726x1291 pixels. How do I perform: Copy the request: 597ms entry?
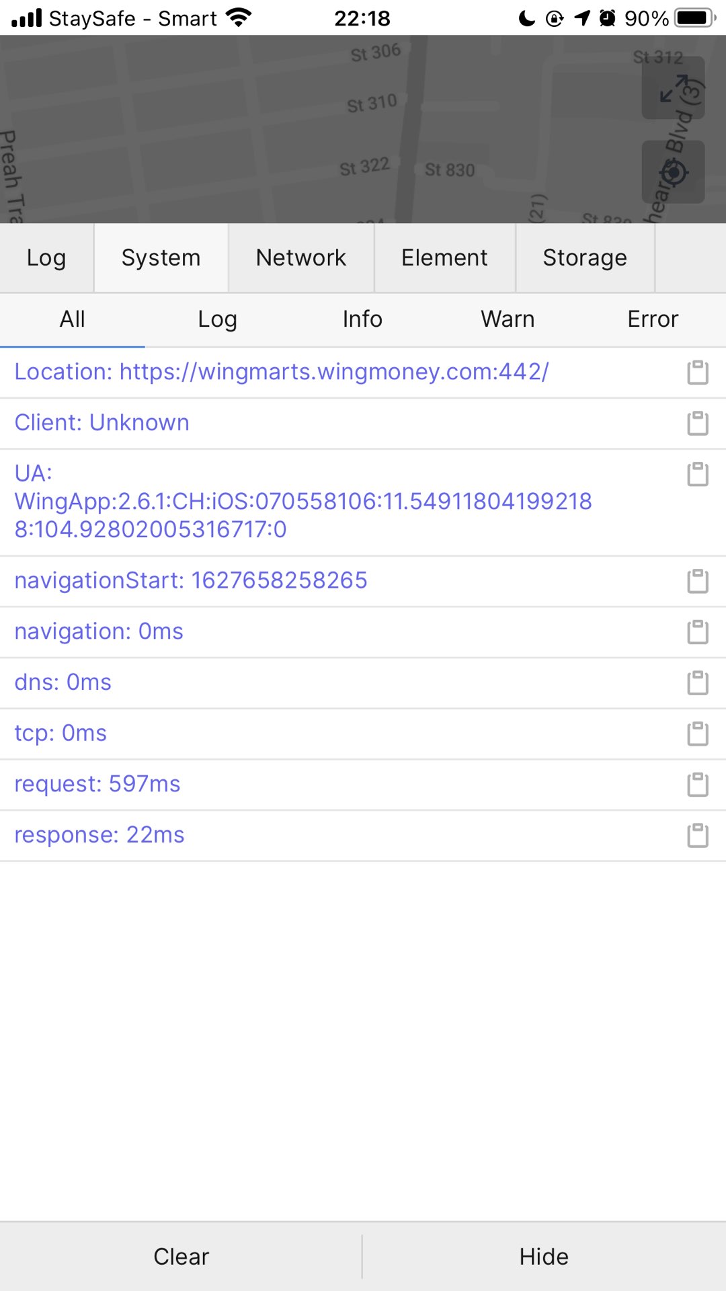tap(698, 785)
